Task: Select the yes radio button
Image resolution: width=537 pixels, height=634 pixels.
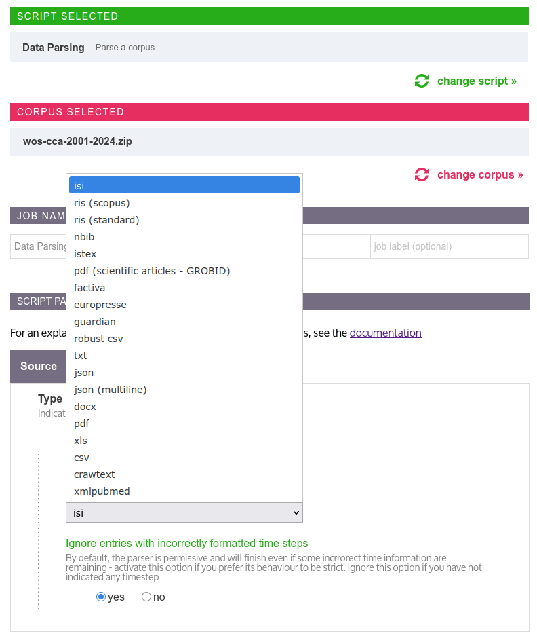Action: coord(101,597)
